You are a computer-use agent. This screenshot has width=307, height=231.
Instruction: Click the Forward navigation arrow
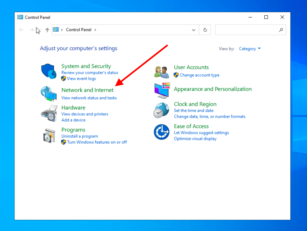(x=31, y=30)
